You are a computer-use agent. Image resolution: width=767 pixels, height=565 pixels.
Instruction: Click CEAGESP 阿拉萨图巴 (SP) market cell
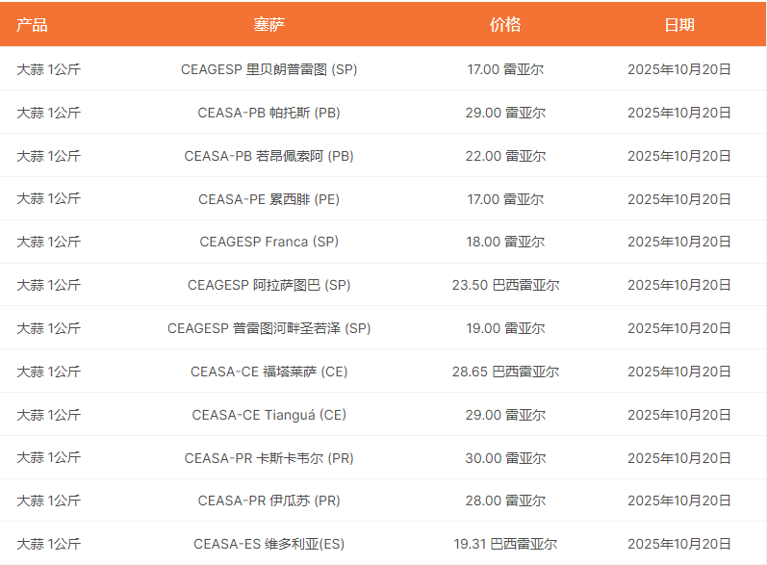268,285
